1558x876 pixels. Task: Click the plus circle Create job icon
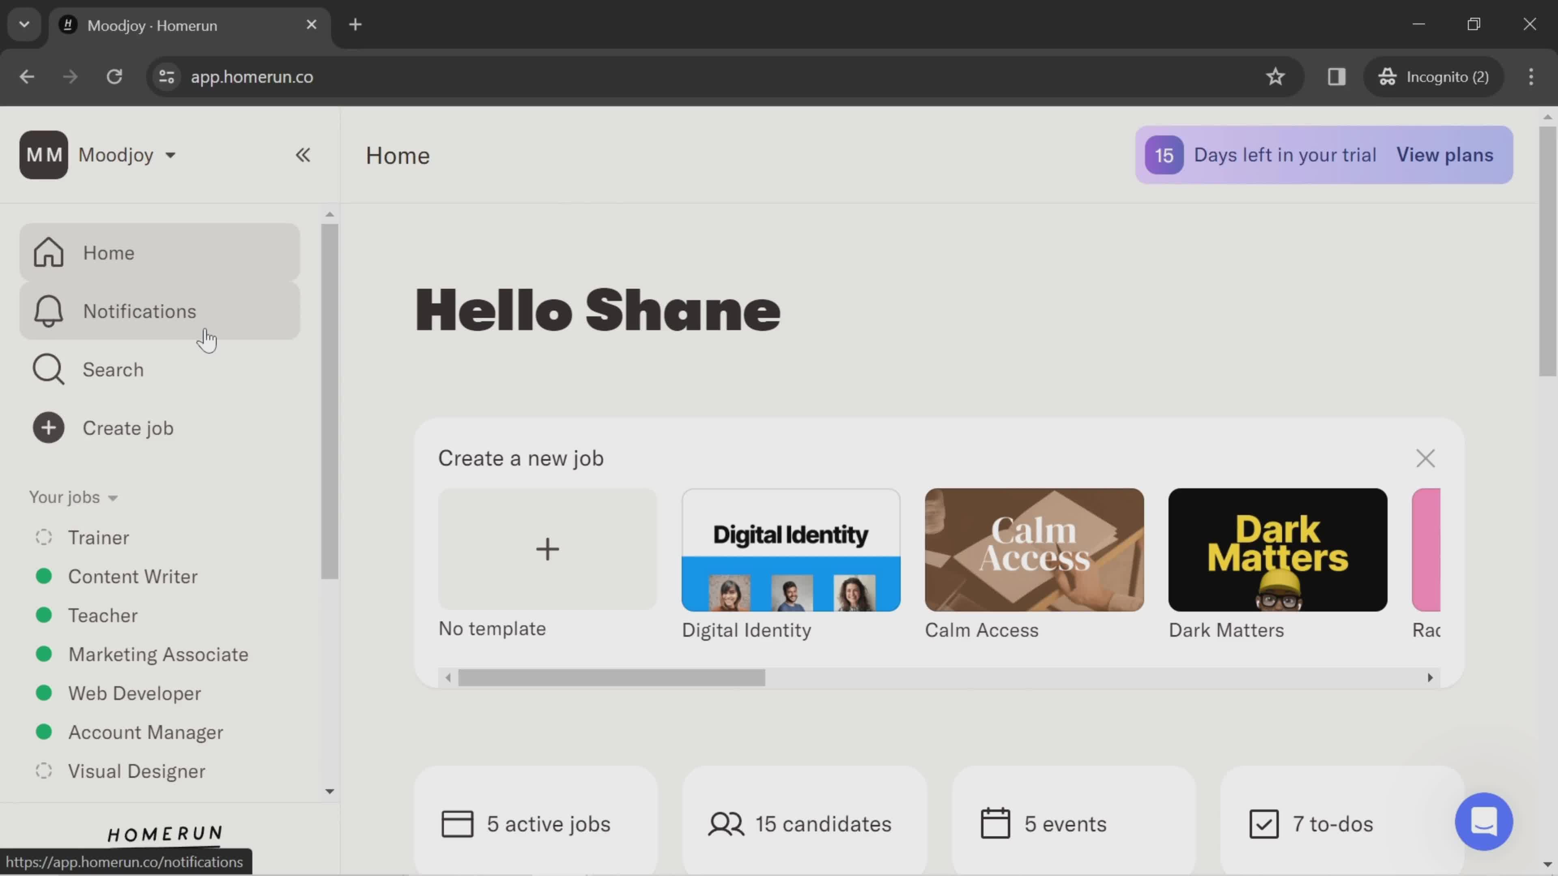click(x=48, y=428)
